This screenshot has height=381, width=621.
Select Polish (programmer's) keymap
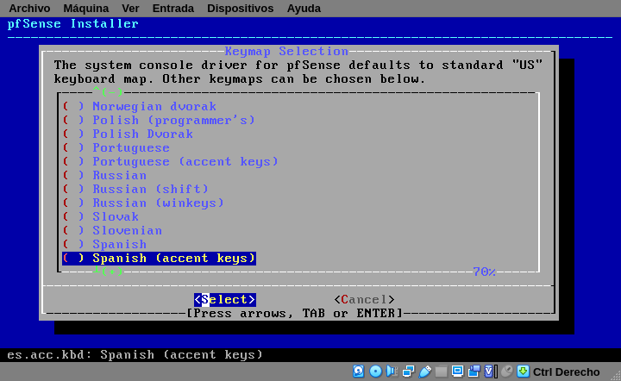click(x=159, y=121)
